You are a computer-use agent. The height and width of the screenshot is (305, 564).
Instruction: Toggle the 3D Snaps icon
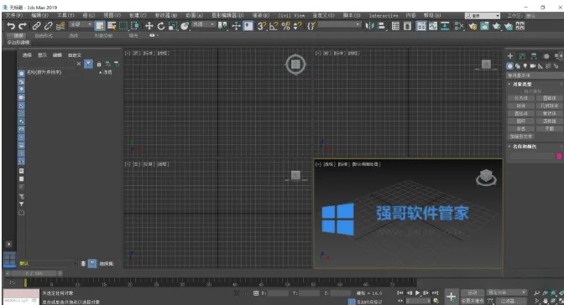tap(262, 26)
